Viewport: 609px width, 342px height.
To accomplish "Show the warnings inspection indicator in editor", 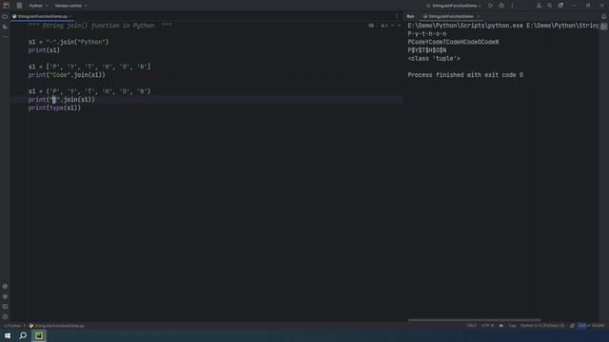I will point(383,26).
